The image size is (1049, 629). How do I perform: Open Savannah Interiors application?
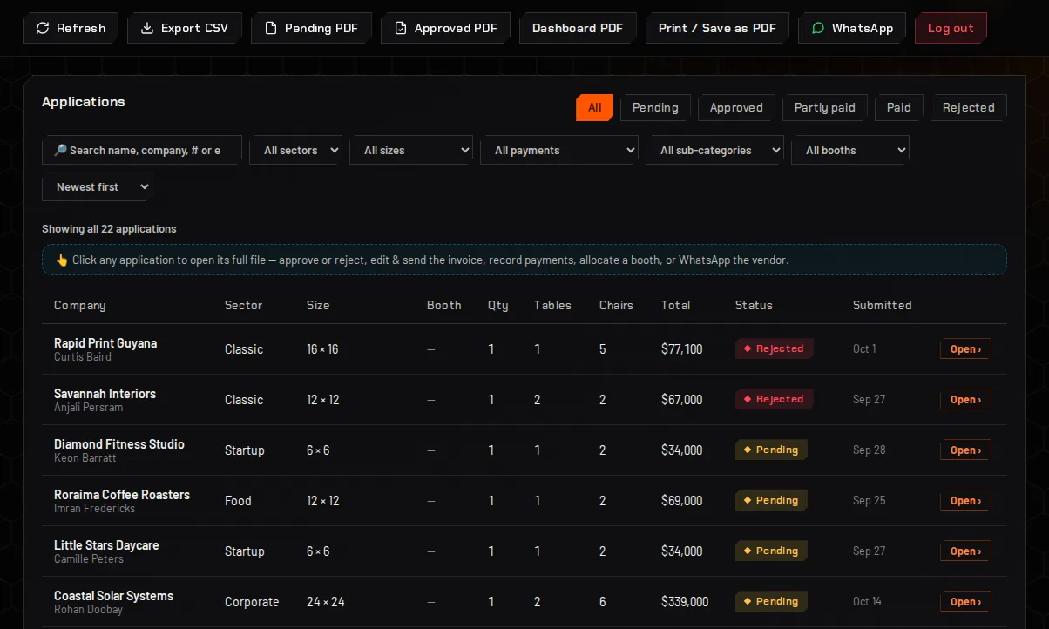[x=965, y=400]
